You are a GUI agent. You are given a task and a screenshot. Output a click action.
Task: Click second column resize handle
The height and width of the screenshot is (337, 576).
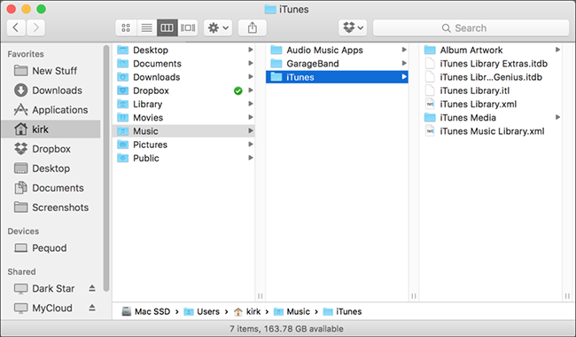[414, 296]
